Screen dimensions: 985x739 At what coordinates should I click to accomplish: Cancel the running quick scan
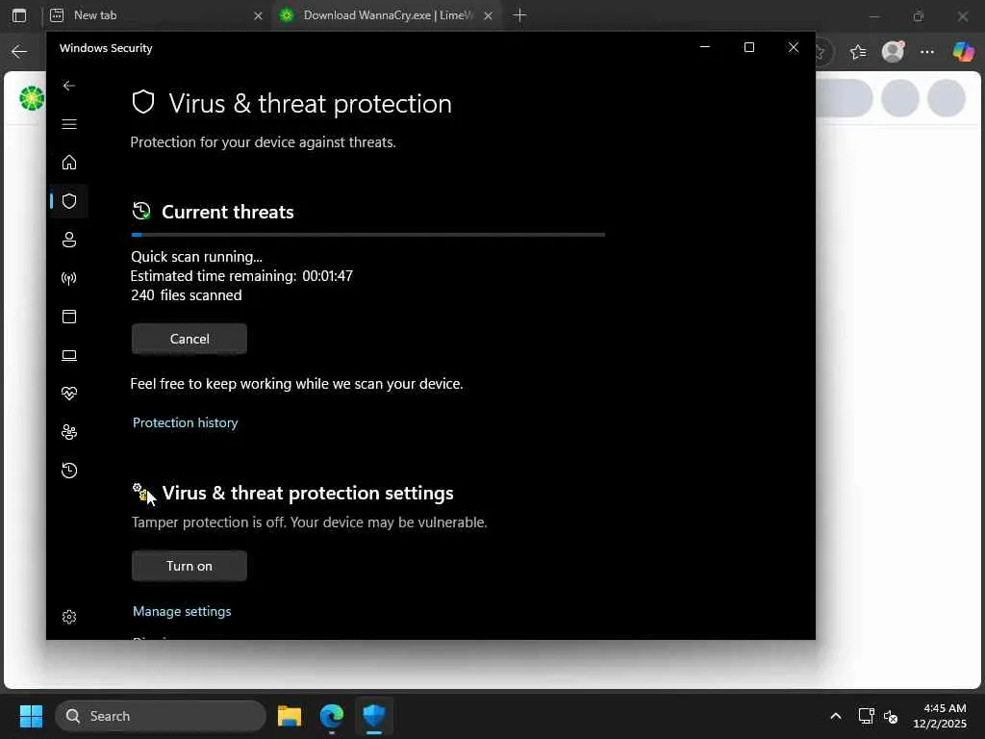tap(189, 339)
